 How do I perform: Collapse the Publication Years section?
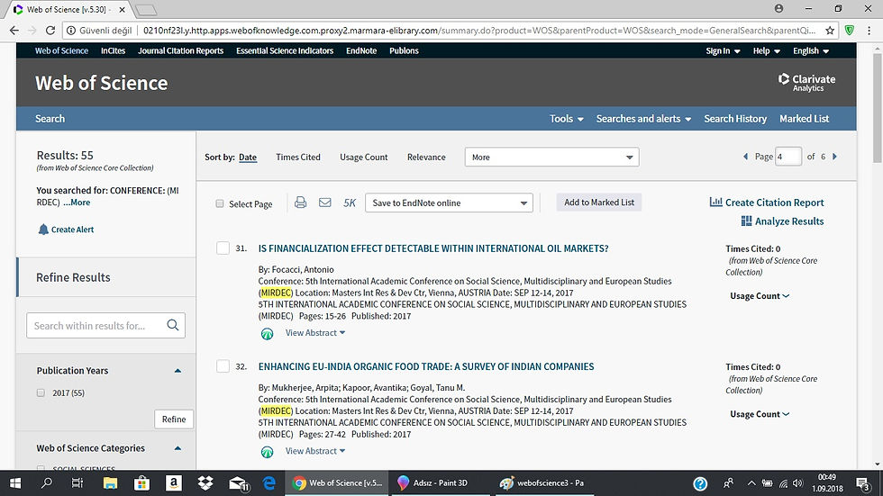(178, 371)
